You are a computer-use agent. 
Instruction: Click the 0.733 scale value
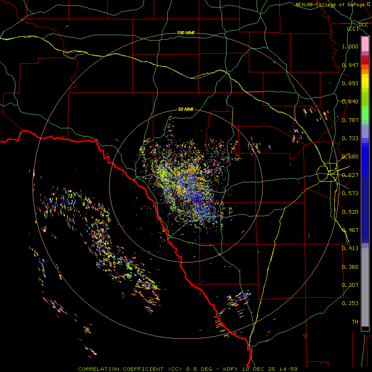point(350,138)
